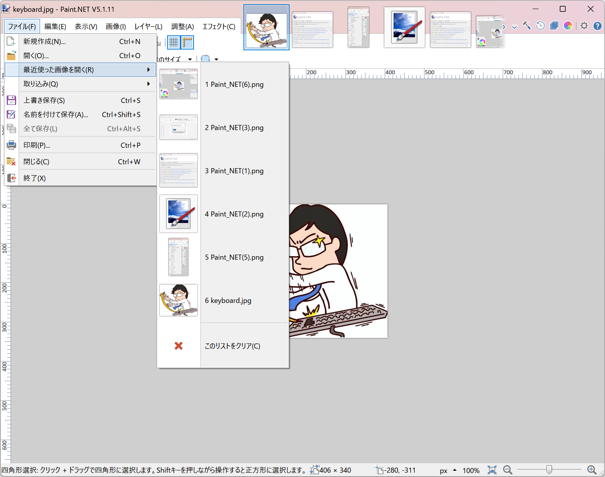Choose 上書き保存(S) from the File menu

click(80, 100)
